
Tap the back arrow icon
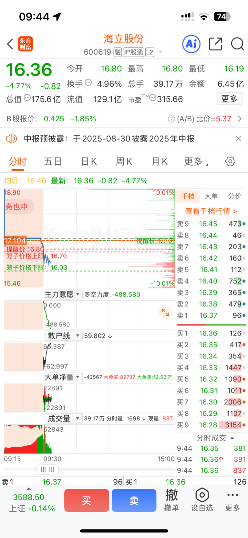pos(10,44)
